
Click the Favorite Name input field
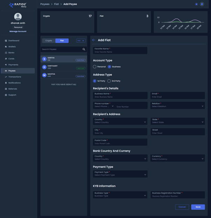point(120,50)
